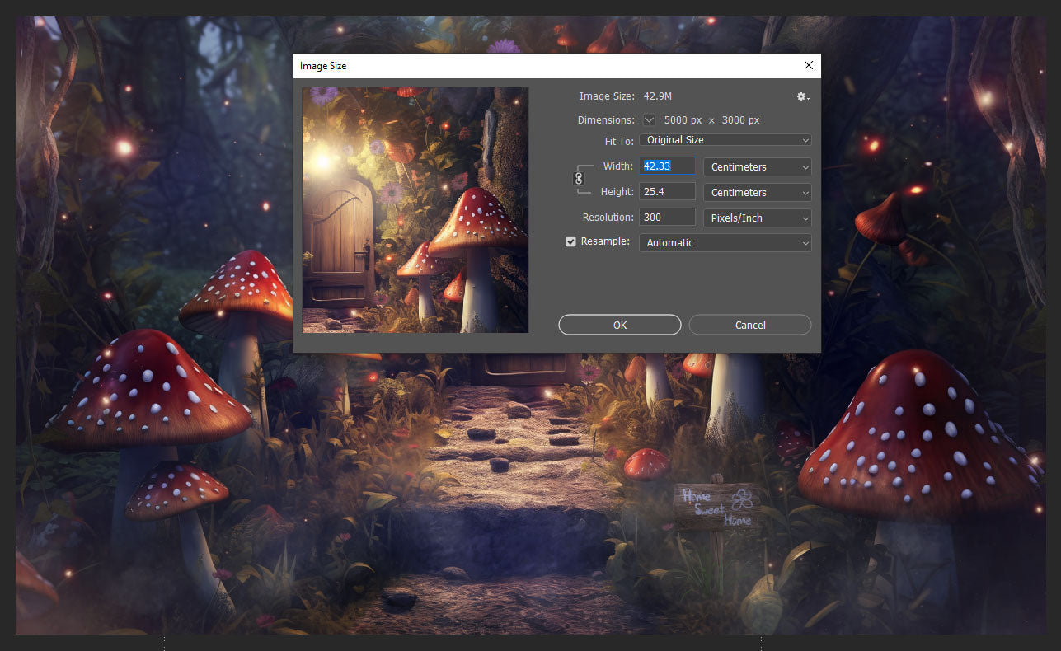Viewport: 1061px width, 651px height.
Task: Click the Resolution field showing 300
Action: 668,218
